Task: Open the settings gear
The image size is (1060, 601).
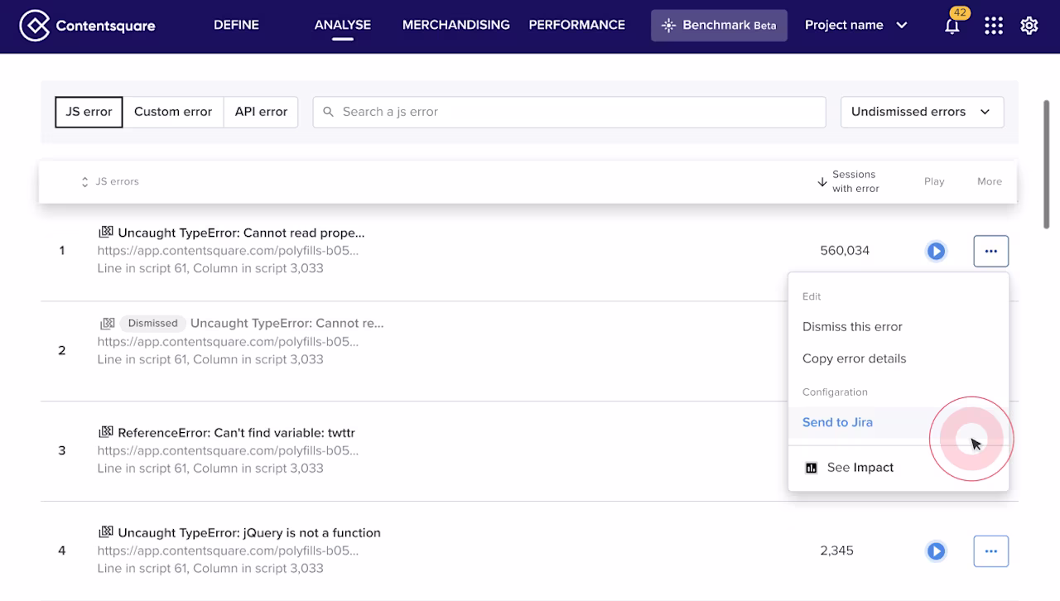Action: click(1029, 26)
